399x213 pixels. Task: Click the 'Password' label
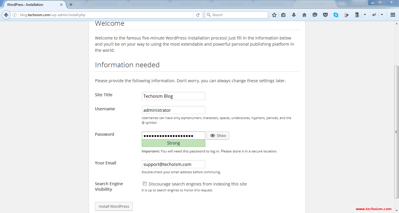point(105,134)
